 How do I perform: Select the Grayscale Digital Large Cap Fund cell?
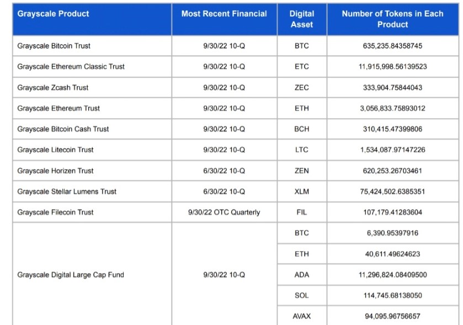tap(71, 275)
